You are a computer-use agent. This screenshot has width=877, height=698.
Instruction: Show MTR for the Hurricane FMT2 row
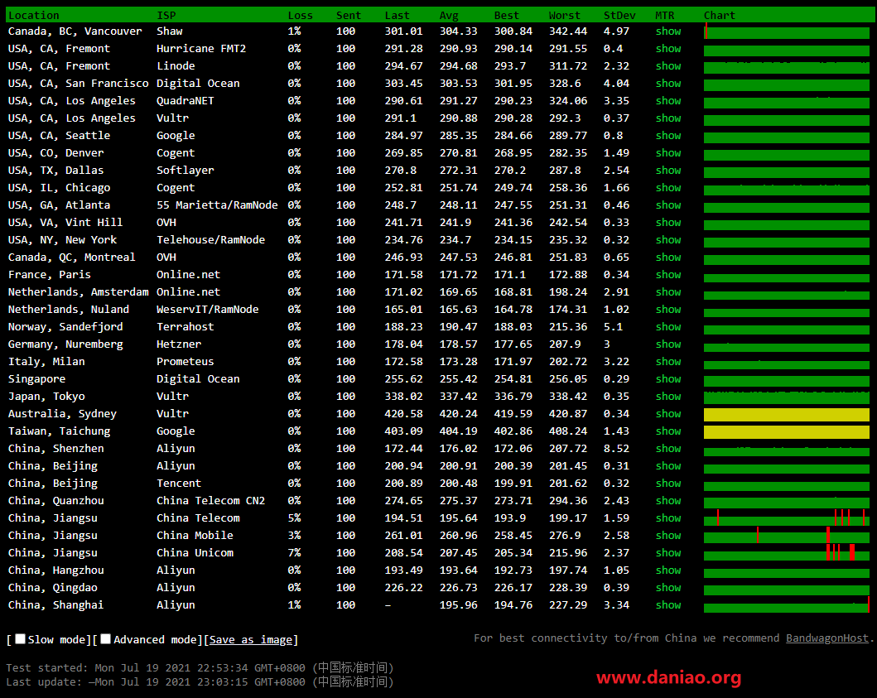(x=668, y=49)
